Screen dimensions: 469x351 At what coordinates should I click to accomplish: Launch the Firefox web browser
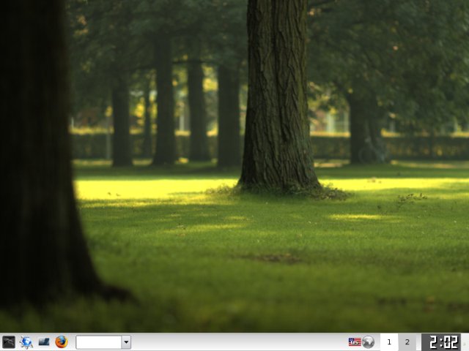coord(62,341)
